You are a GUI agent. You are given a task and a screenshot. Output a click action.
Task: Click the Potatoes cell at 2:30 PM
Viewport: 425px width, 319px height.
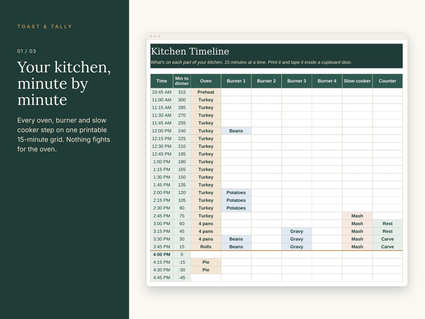click(236, 208)
